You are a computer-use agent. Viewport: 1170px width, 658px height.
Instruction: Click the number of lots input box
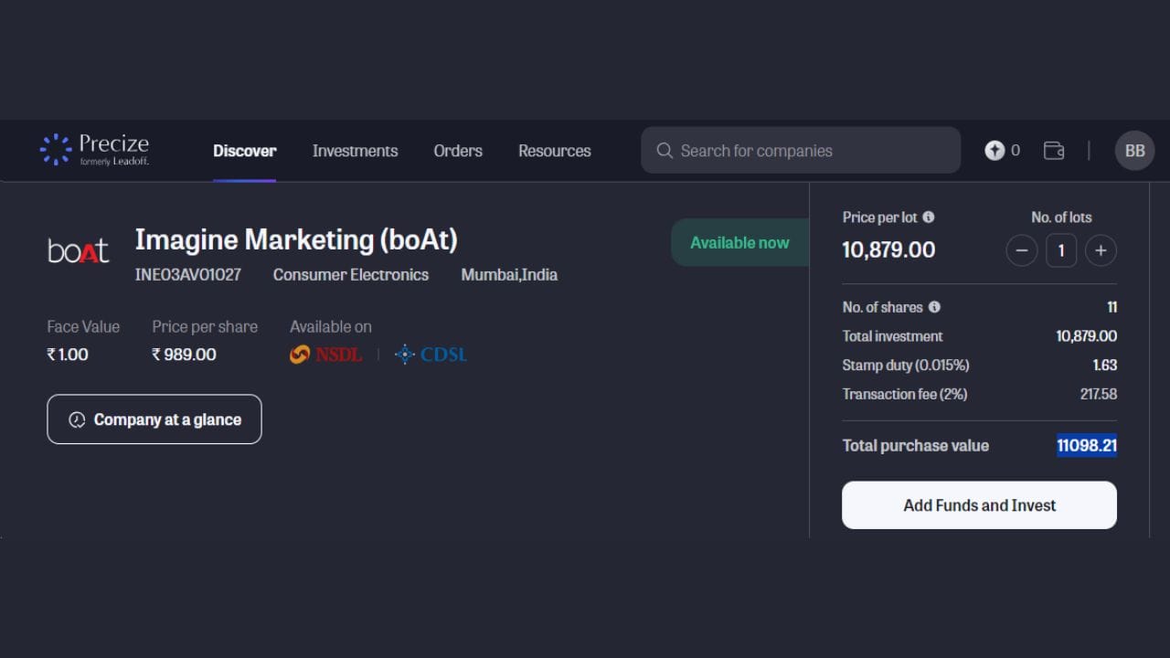1061,250
